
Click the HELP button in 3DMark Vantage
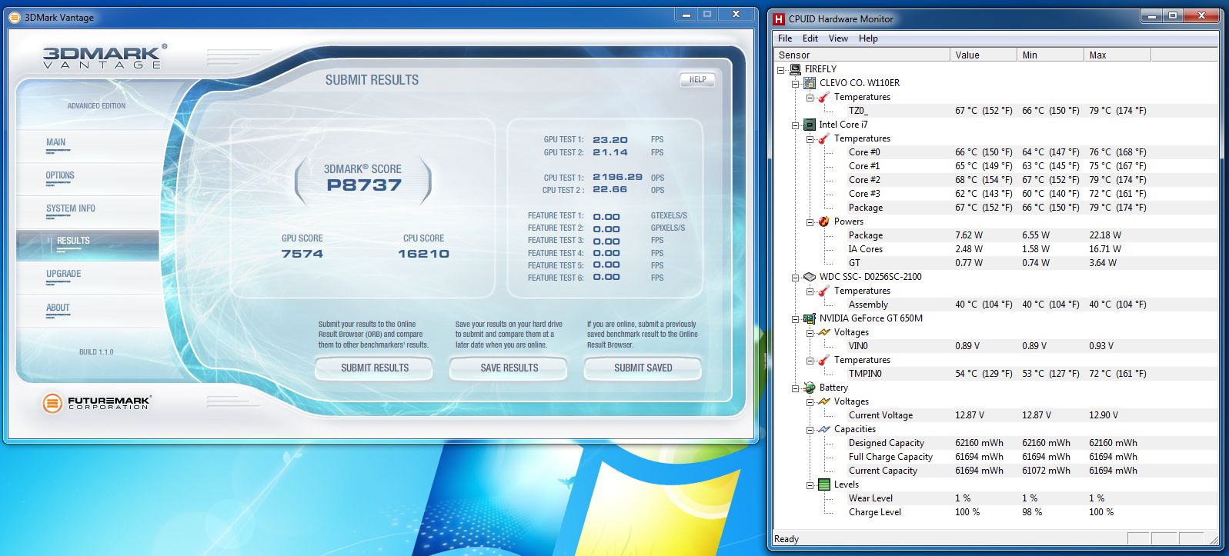click(697, 80)
